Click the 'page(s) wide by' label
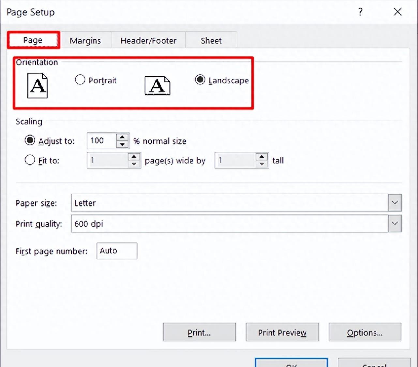The height and width of the screenshot is (367, 418). point(175,161)
